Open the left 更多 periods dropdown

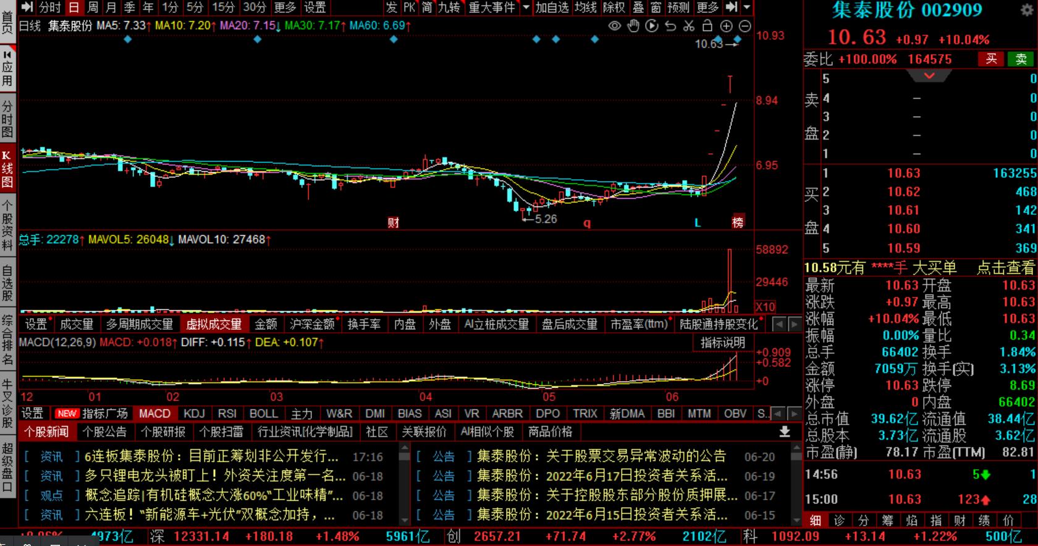[285, 7]
